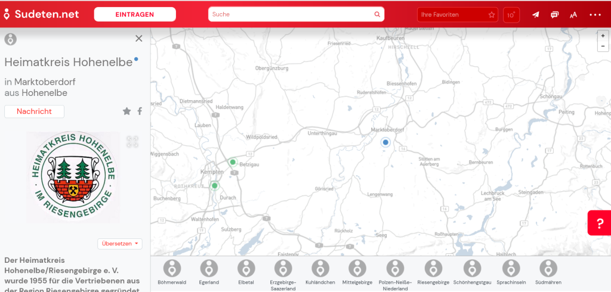611x292 pixels.
Task: Select the Böhmerwald region filter
Action: click(172, 272)
